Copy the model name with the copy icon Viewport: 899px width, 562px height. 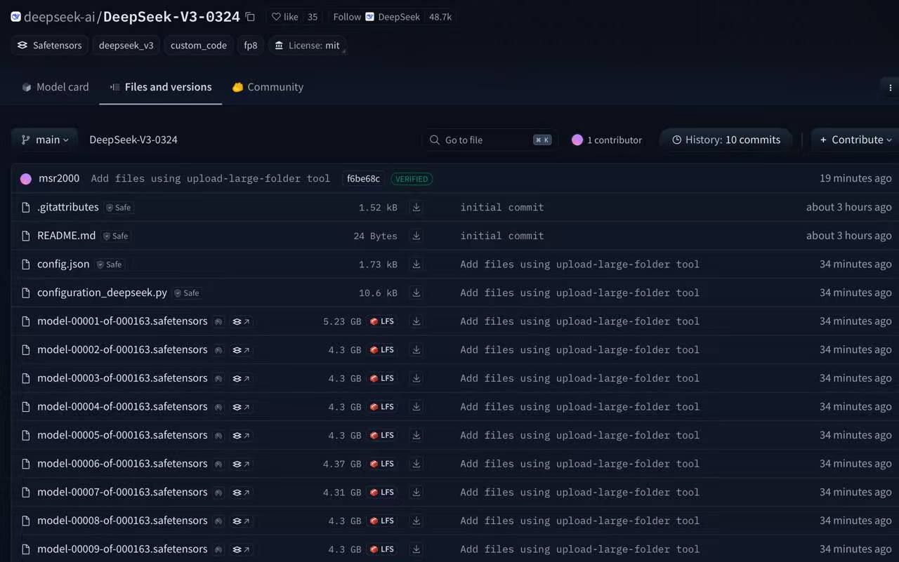pos(250,17)
